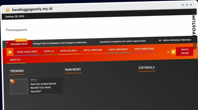The image size is (198, 110).
Task: Open the Hotel Barcelona menu item
Action: pyautogui.click(x=144, y=49)
